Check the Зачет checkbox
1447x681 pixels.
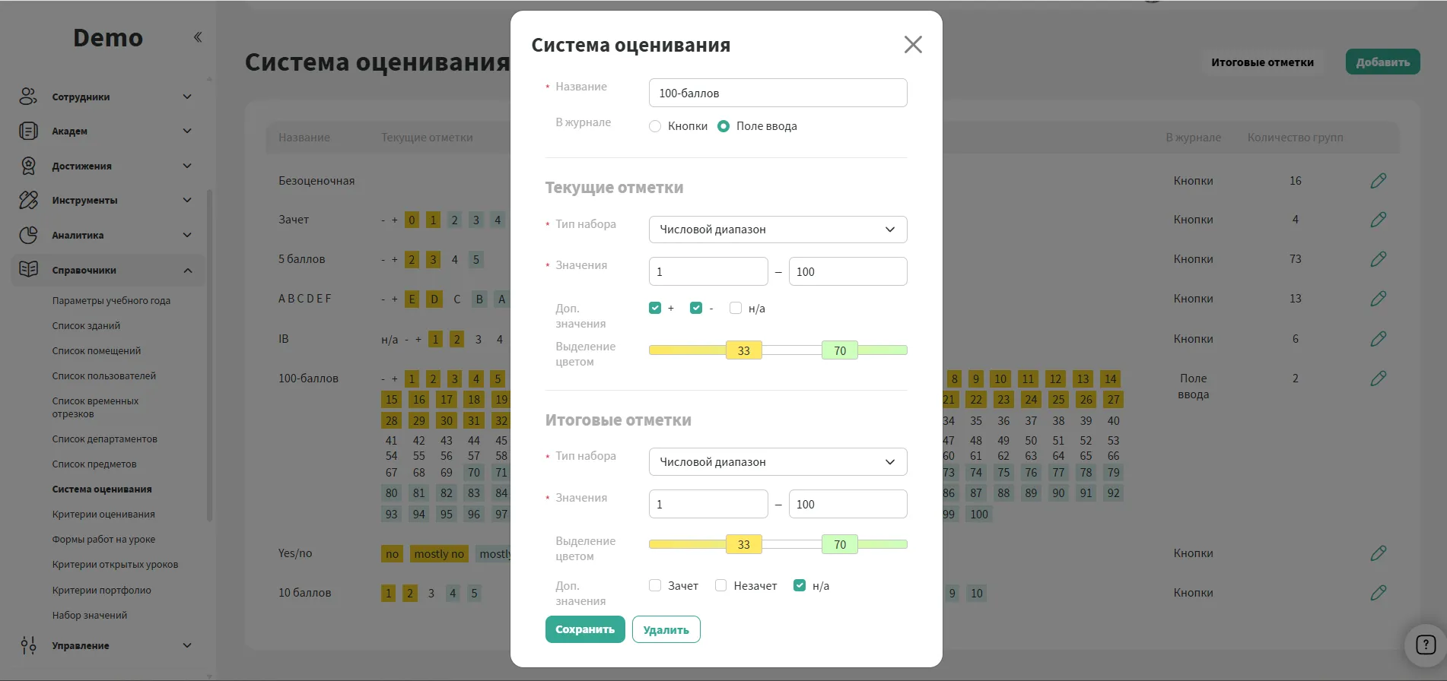click(655, 585)
